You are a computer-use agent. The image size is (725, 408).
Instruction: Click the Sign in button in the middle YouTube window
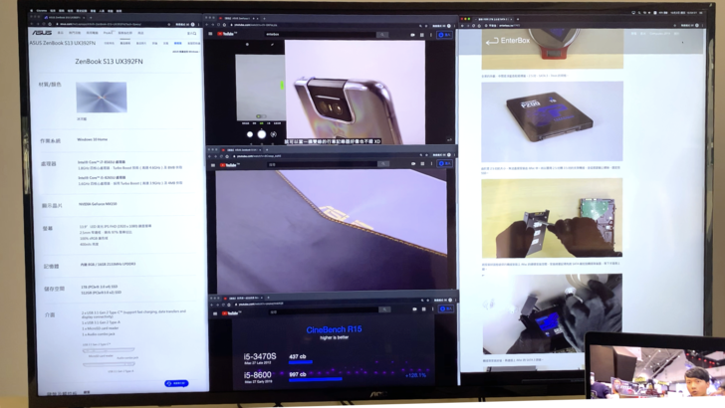coord(445,163)
